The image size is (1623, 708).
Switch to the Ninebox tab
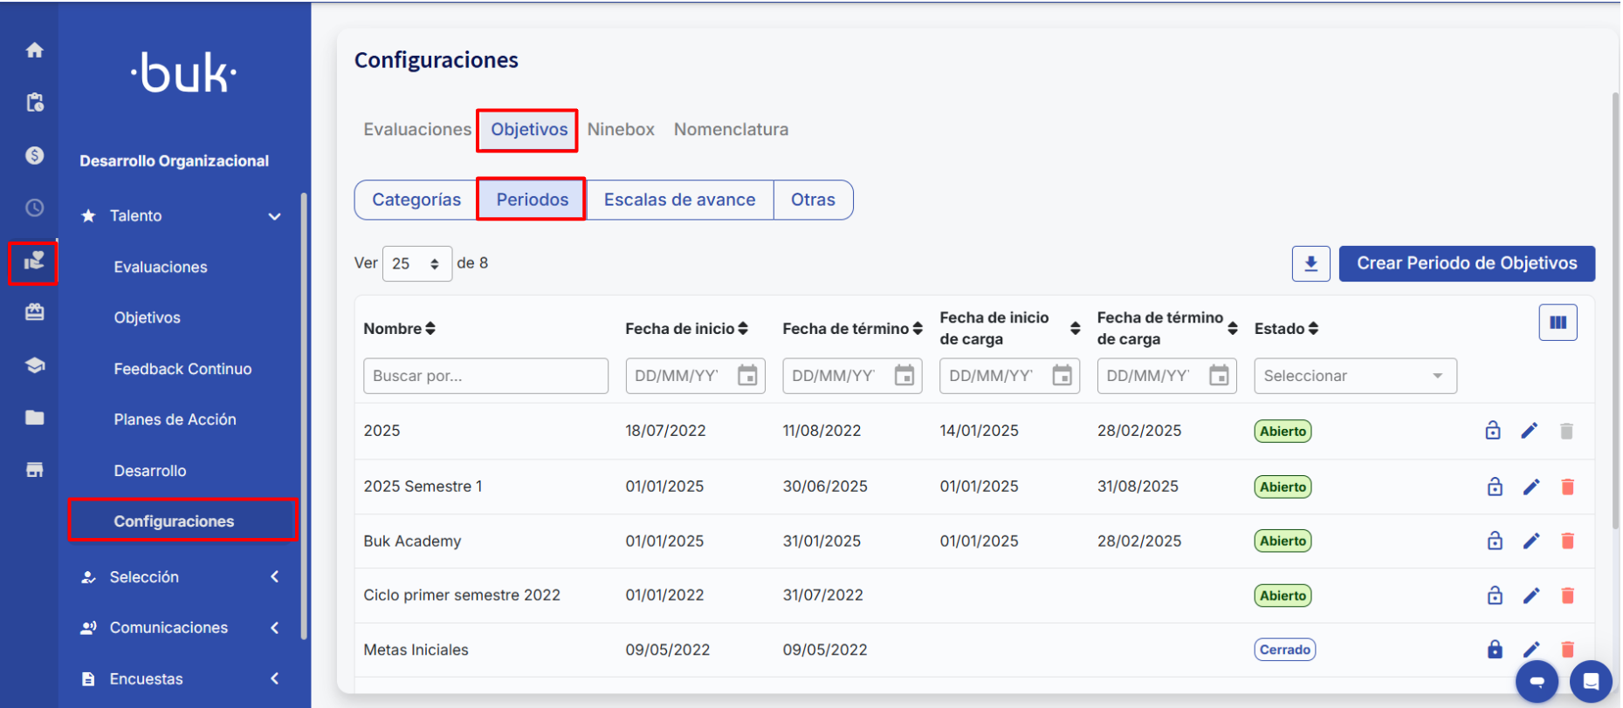click(x=620, y=130)
